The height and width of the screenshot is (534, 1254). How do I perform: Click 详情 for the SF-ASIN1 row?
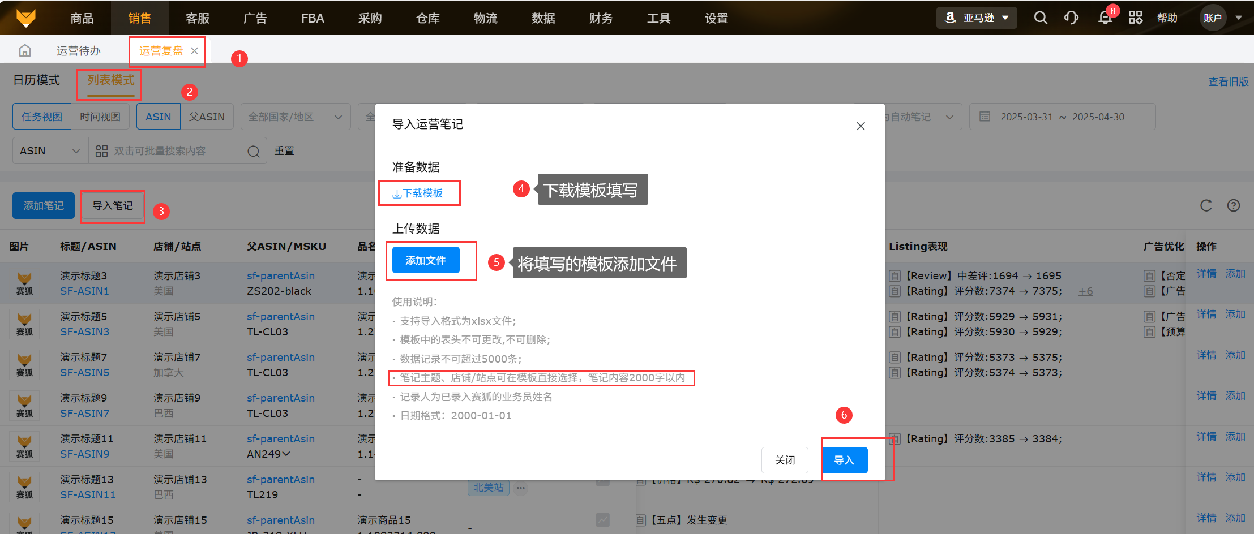[x=1206, y=274]
